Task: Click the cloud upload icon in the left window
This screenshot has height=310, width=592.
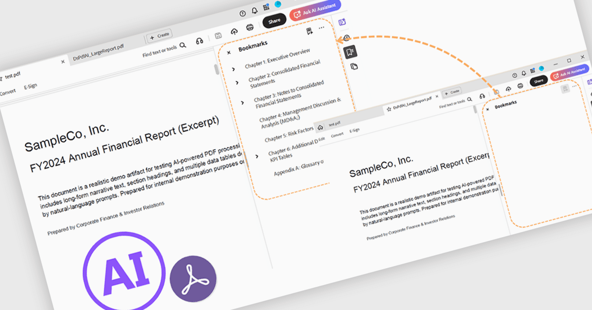Action: (x=234, y=31)
